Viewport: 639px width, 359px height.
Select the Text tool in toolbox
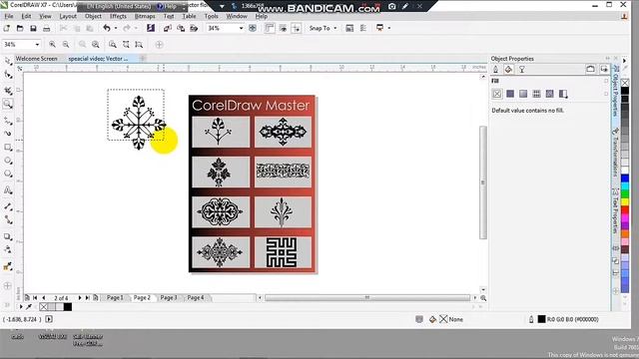tap(8, 190)
